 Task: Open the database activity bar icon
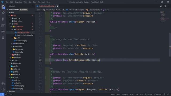coord(3,38)
